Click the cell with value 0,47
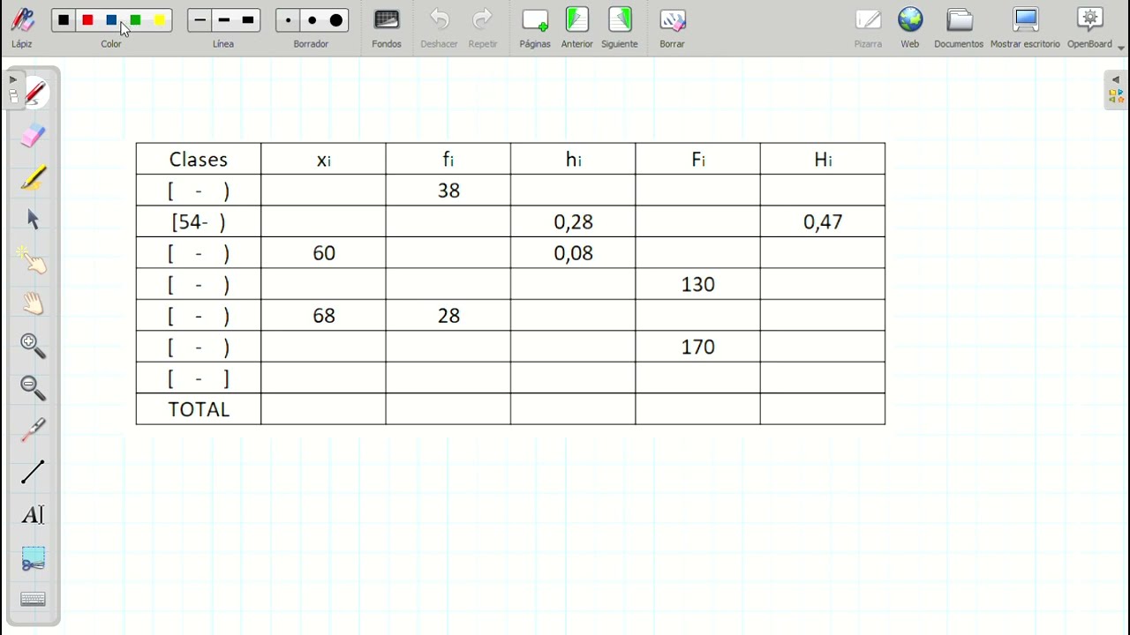Screen dimensions: 1130x635 (x=823, y=221)
